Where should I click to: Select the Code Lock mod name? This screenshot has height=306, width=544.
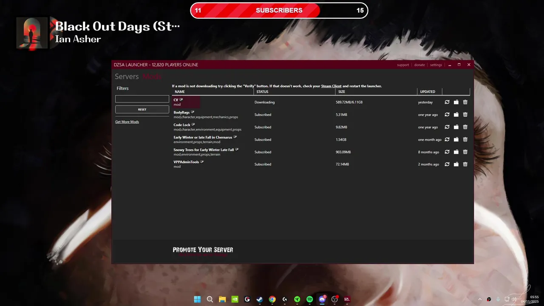pyautogui.click(x=182, y=125)
